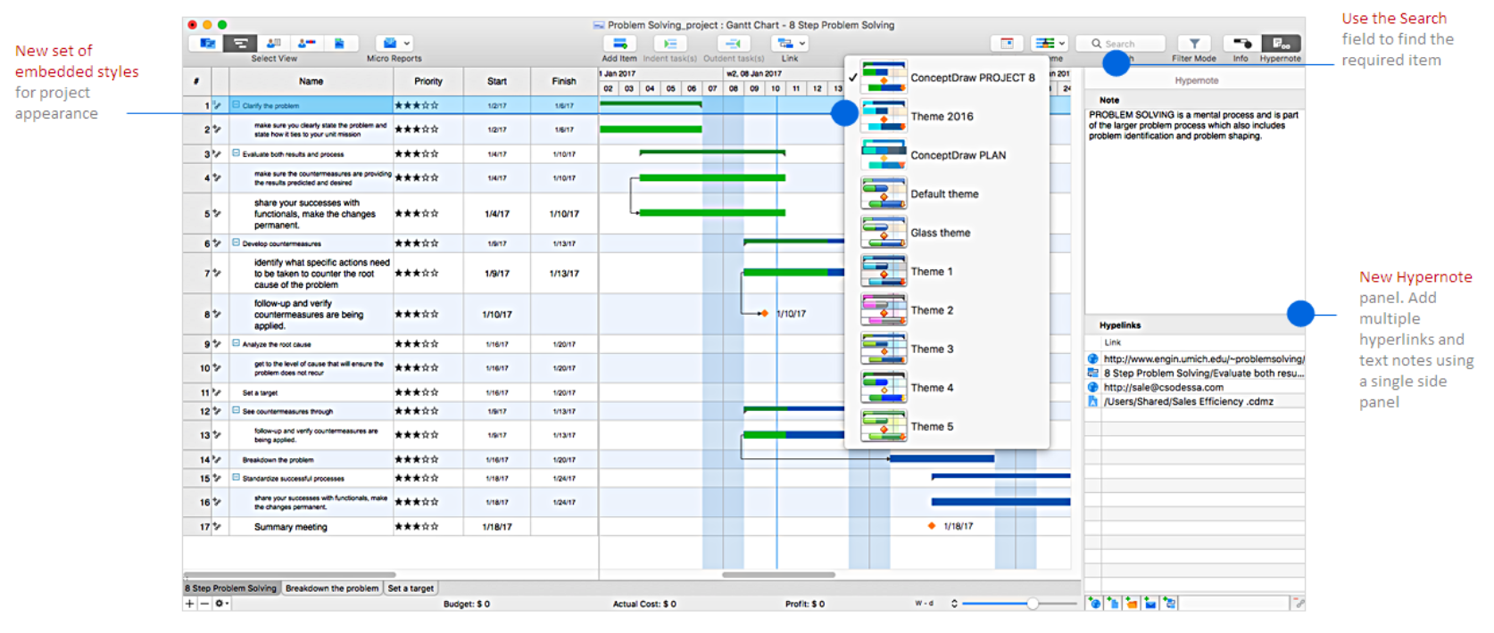This screenshot has width=1494, height=633.
Task: Click the task table horizontal scrollbar
Action: click(289, 575)
